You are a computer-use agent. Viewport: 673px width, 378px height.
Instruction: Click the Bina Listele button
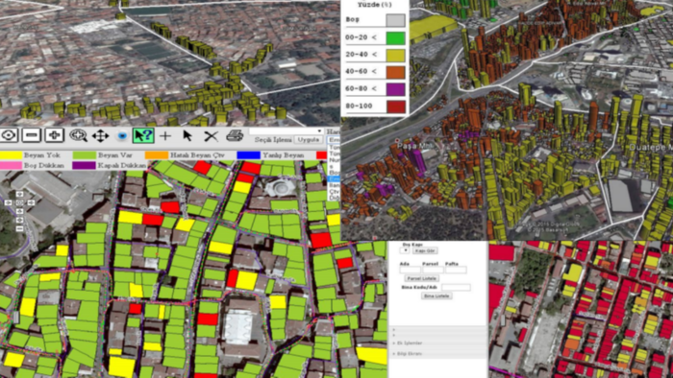[436, 295]
